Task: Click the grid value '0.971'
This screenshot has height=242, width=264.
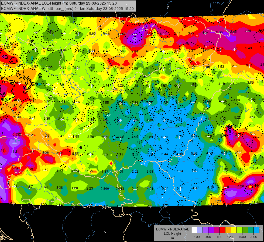Action: tap(135, 206)
